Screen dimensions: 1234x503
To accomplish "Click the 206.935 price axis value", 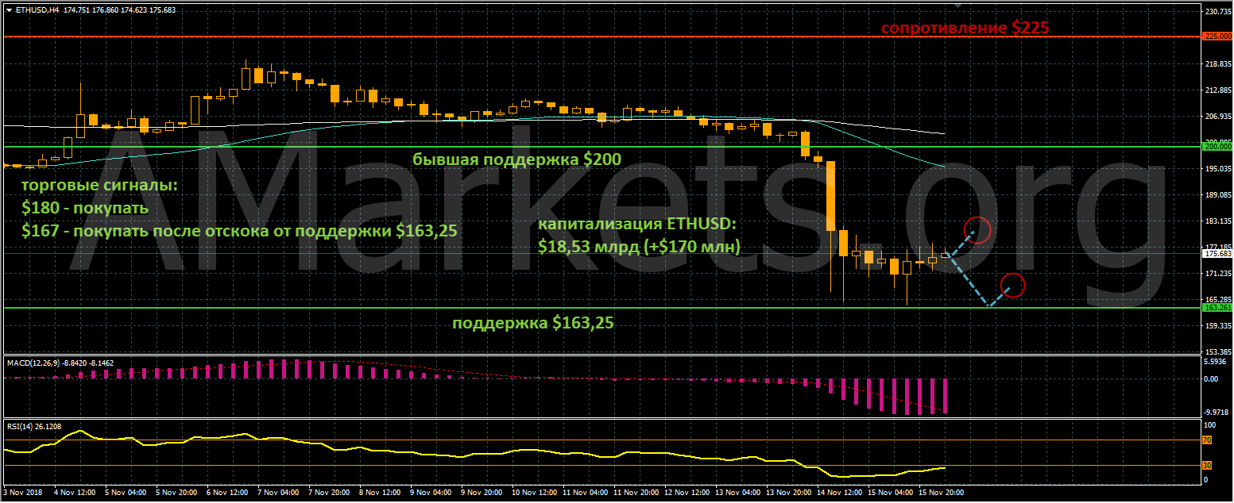I will pyautogui.click(x=1218, y=116).
